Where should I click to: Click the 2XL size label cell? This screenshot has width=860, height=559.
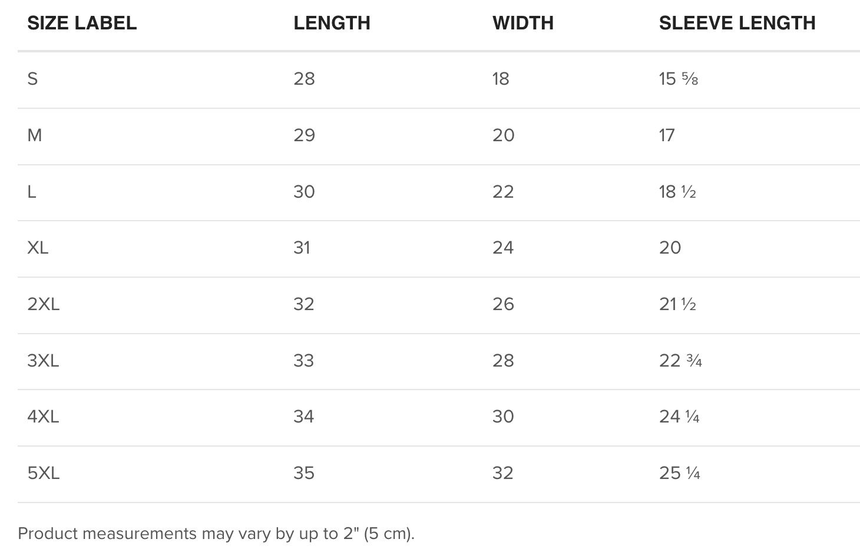(44, 304)
